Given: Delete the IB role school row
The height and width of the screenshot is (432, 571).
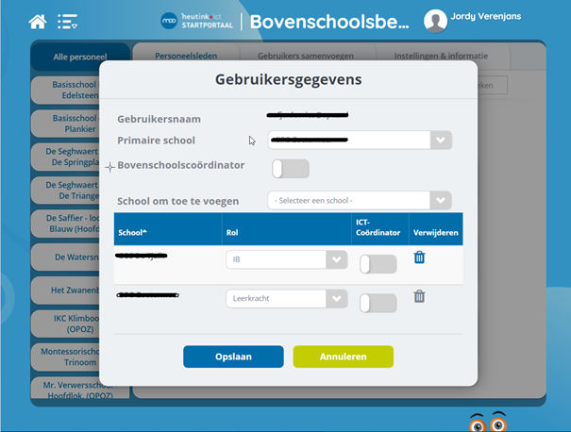Looking at the screenshot, I should tap(419, 258).
